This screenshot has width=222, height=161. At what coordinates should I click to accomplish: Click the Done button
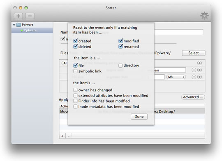[139, 117]
